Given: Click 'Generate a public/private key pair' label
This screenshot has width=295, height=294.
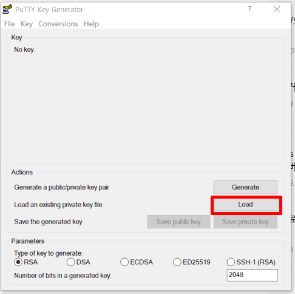Looking at the screenshot, I should [61, 187].
